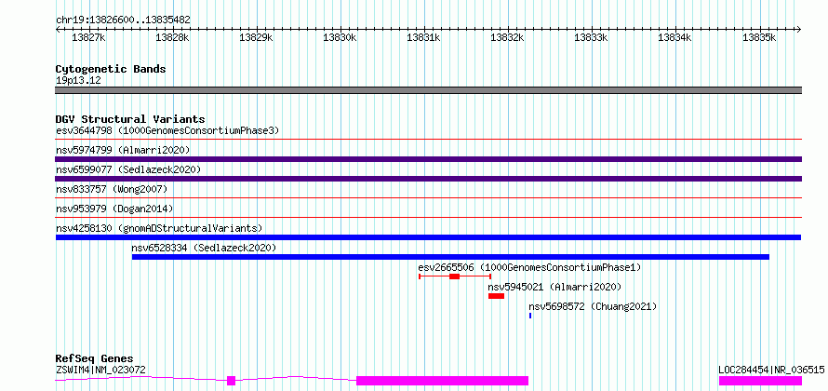Click the right arrow of the genome ruler
Screen dimensions: 828x391
point(799,29)
